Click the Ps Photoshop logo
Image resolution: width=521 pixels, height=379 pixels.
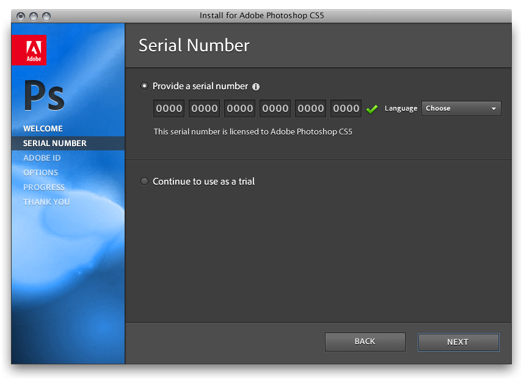44,95
